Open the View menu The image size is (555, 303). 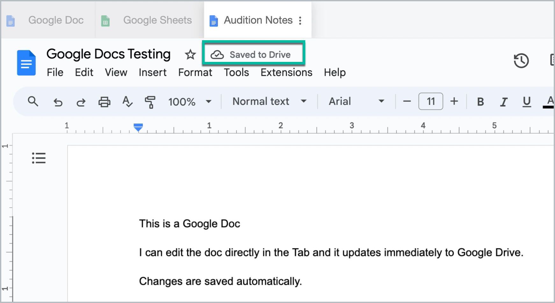(x=116, y=72)
